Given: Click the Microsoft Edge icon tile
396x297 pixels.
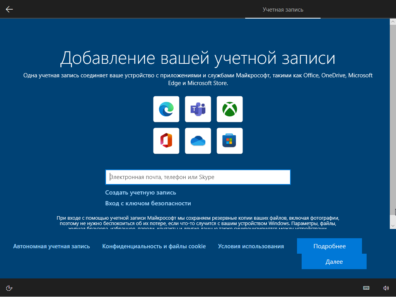Looking at the screenshot, I should coord(166,109).
